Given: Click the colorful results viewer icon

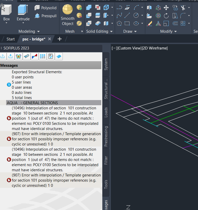Looking at the screenshot, I should [18, 57].
